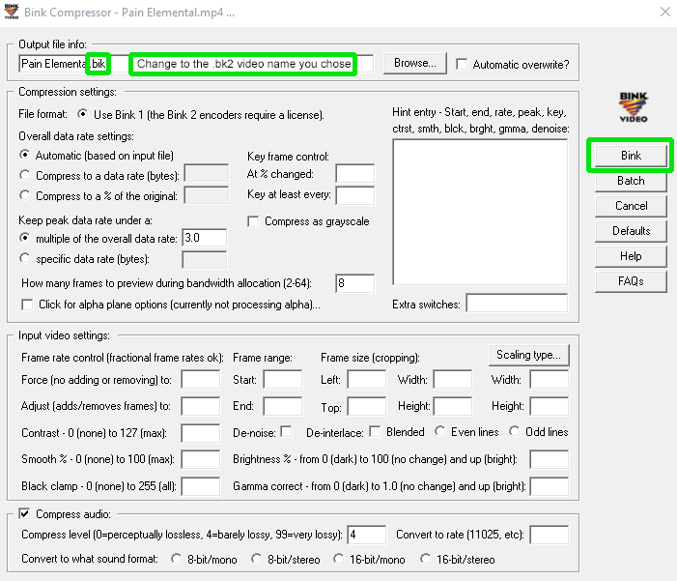Viewport: 677px width, 581px height.
Task: Select Automatic (based on input file) data rate
Action: click(x=25, y=155)
